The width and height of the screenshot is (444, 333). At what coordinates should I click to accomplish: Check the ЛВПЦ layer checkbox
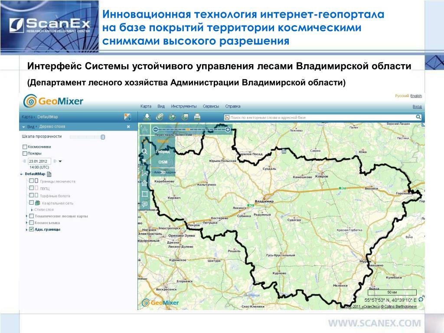(31, 188)
